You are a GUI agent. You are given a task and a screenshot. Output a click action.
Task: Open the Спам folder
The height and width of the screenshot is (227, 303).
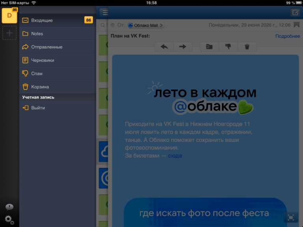[58, 74]
